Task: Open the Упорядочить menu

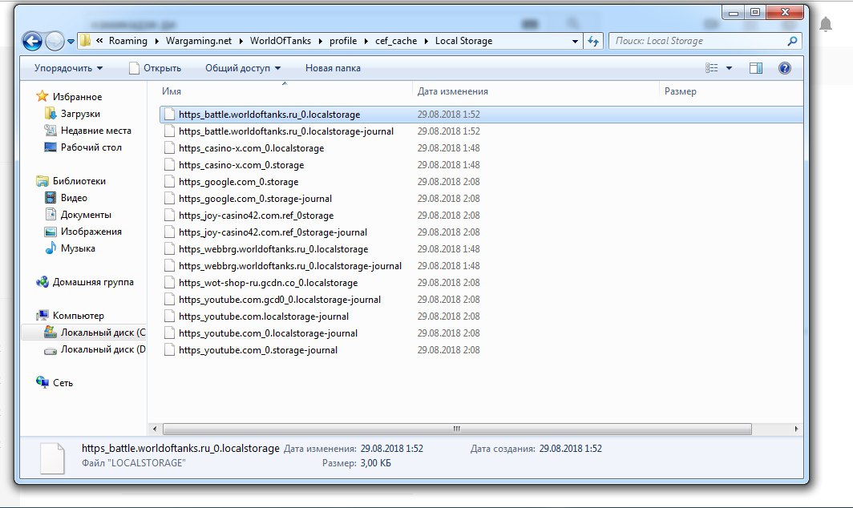Action: 69,68
